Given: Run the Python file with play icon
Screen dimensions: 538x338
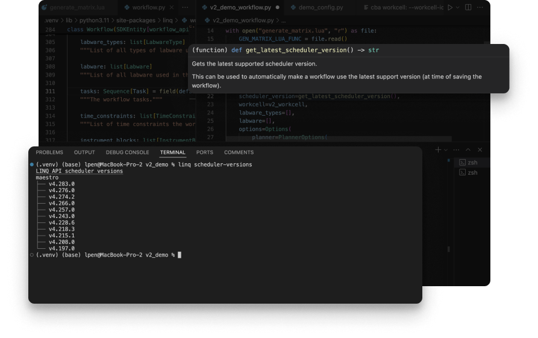Looking at the screenshot, I should 450,7.
